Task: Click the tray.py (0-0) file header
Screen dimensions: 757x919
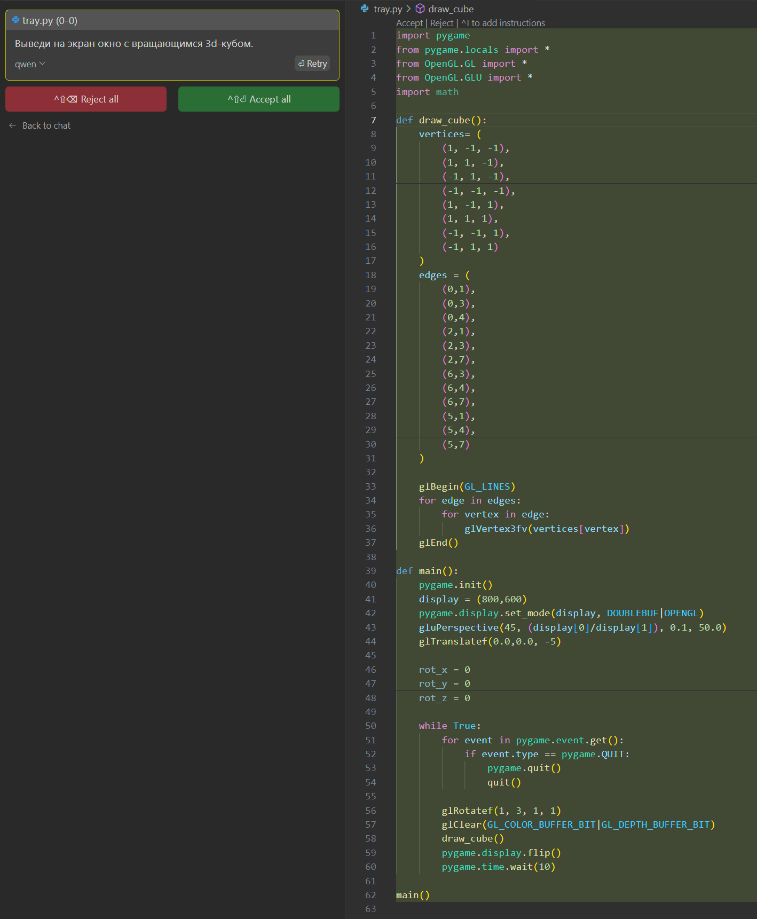Action: click(172, 20)
